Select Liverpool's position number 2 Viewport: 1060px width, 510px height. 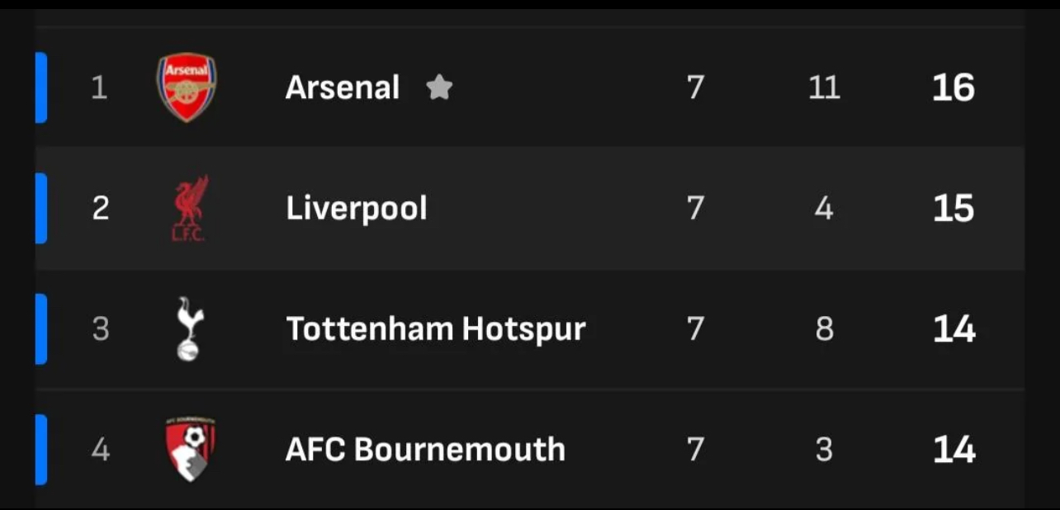[100, 208]
